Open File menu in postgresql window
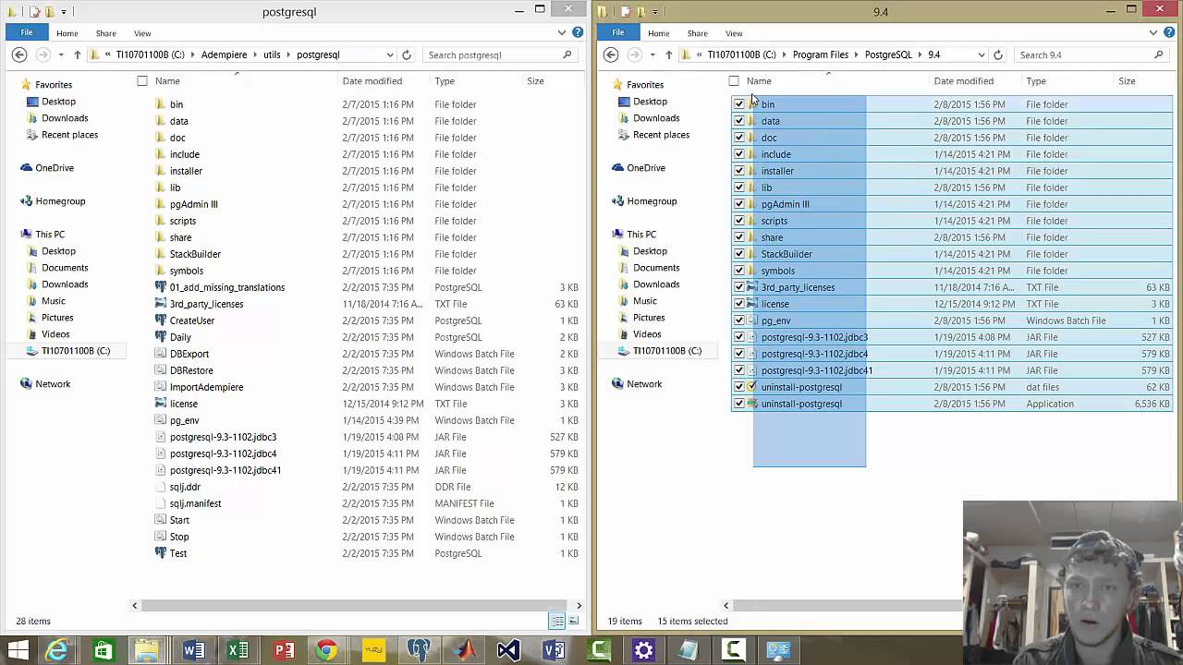Image resolution: width=1183 pixels, height=665 pixels. click(27, 33)
